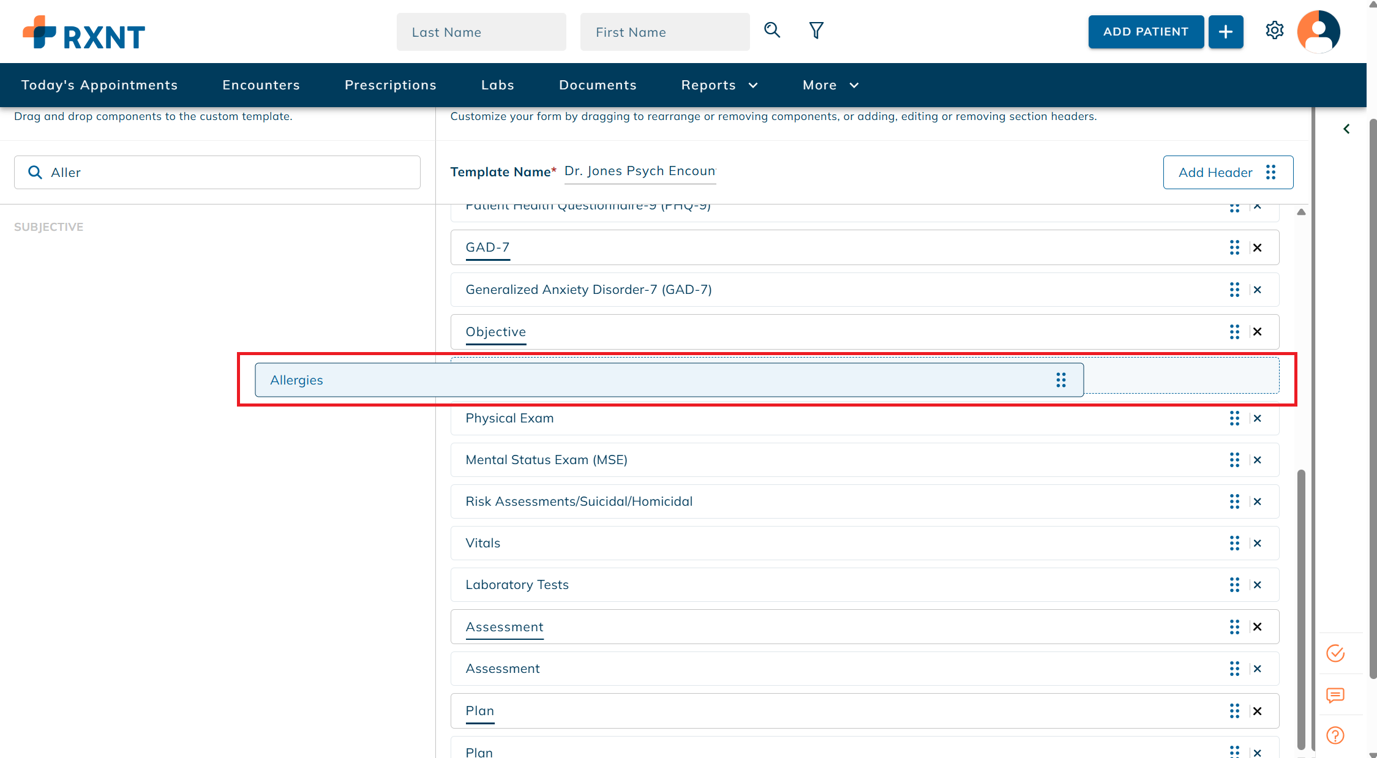Click the user profile avatar
The image size is (1377, 758).
coord(1318,31)
